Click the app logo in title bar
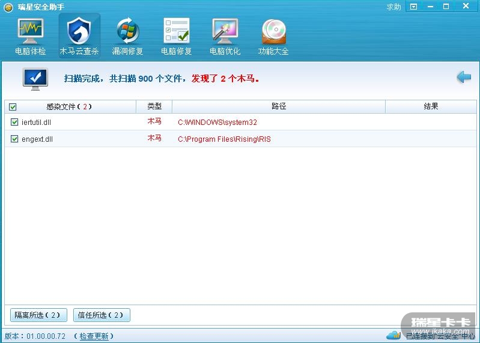 click(x=8, y=7)
